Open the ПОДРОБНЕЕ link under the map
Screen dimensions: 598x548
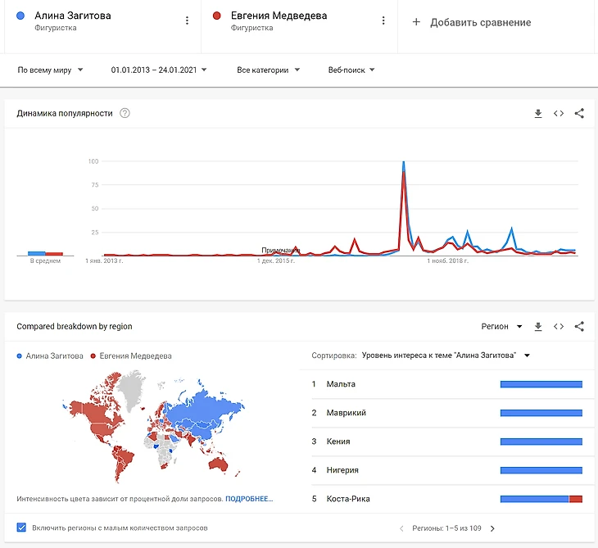click(249, 499)
